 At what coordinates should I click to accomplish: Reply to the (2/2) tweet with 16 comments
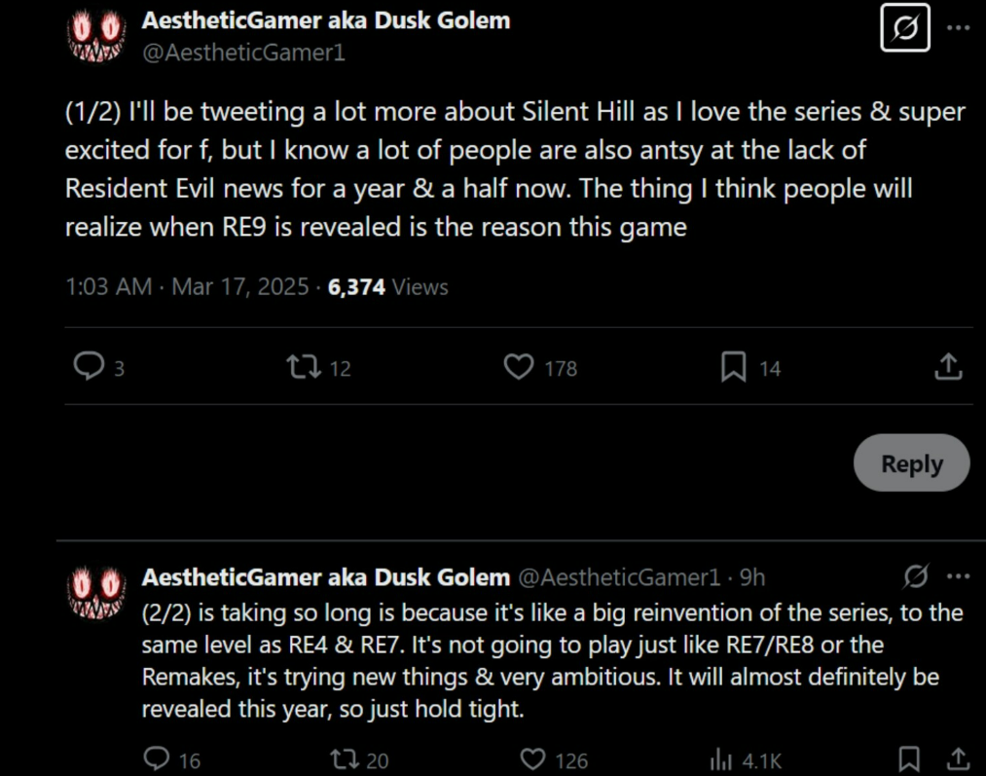point(157,758)
